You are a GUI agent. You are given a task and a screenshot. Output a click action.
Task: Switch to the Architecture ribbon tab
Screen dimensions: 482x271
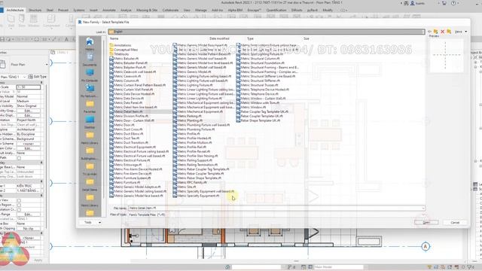(x=15, y=10)
